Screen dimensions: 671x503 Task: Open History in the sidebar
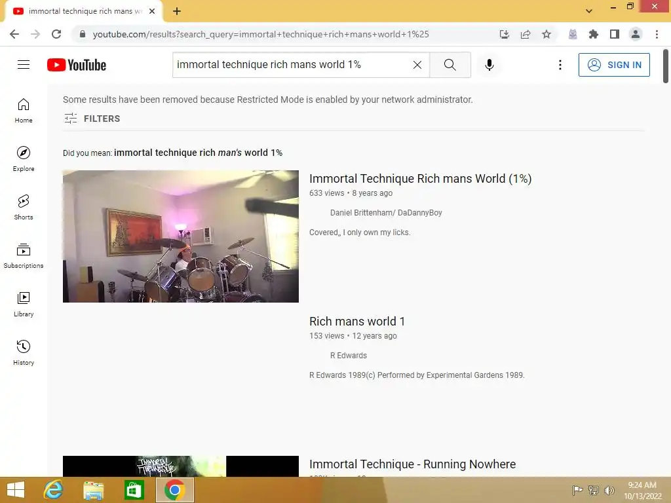24,352
